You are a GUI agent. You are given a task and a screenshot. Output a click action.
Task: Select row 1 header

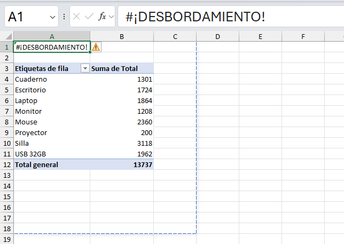point(6,47)
